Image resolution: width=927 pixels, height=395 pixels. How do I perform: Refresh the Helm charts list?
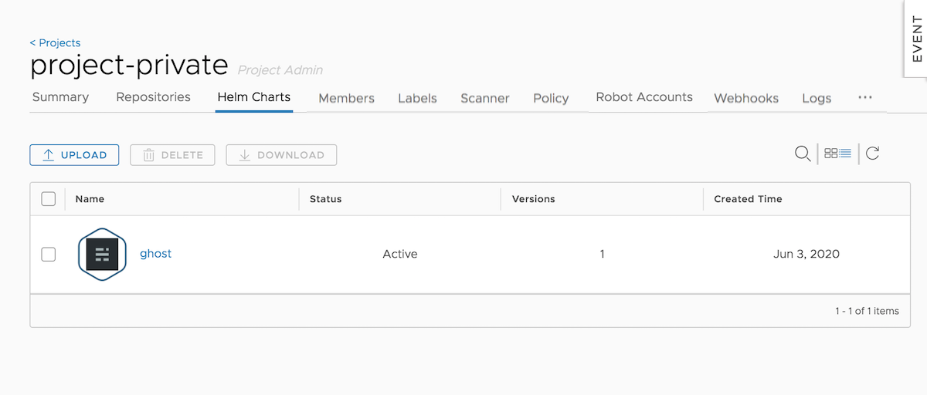click(x=872, y=154)
